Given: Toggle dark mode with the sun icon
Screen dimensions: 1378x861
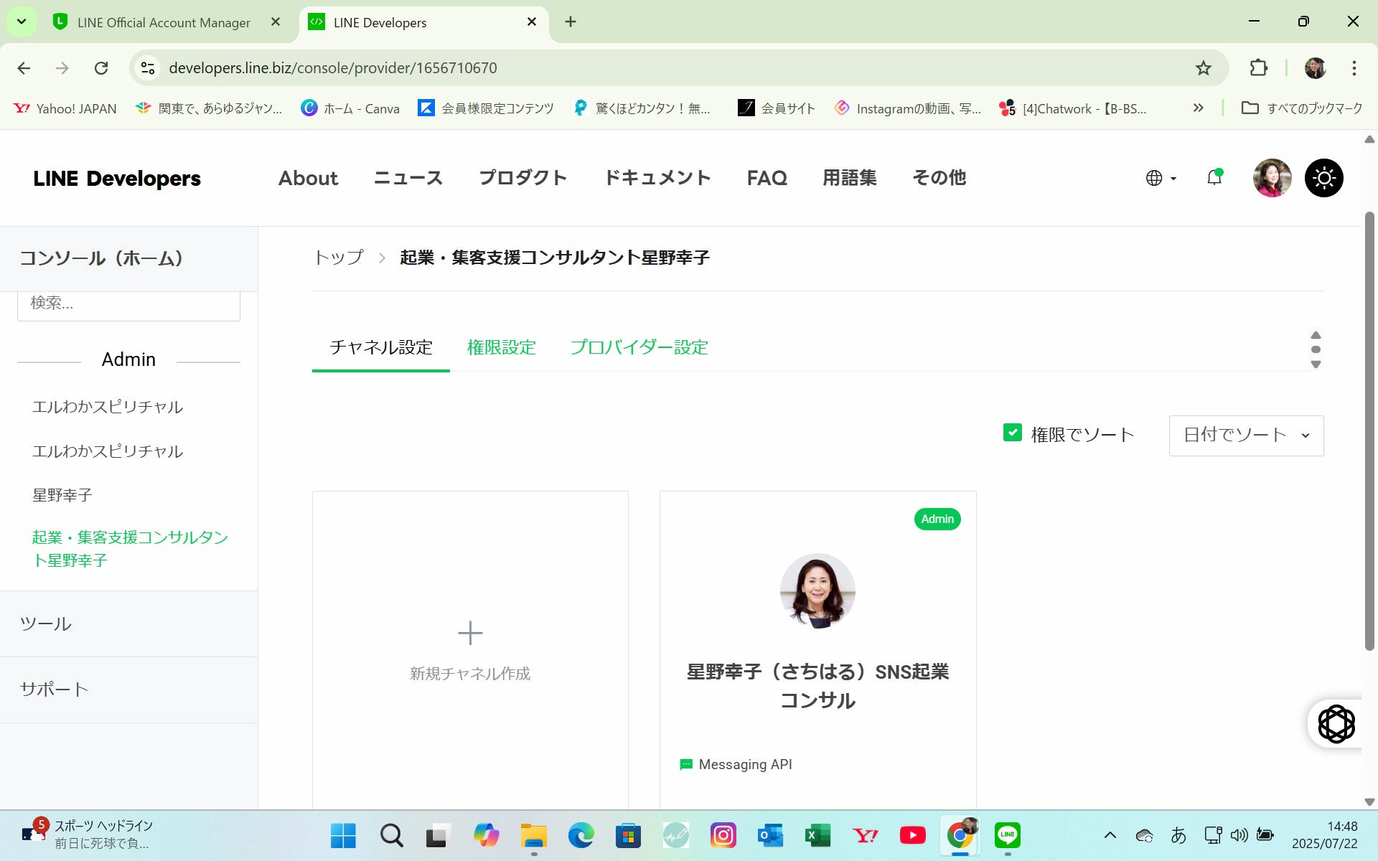Looking at the screenshot, I should [x=1323, y=178].
